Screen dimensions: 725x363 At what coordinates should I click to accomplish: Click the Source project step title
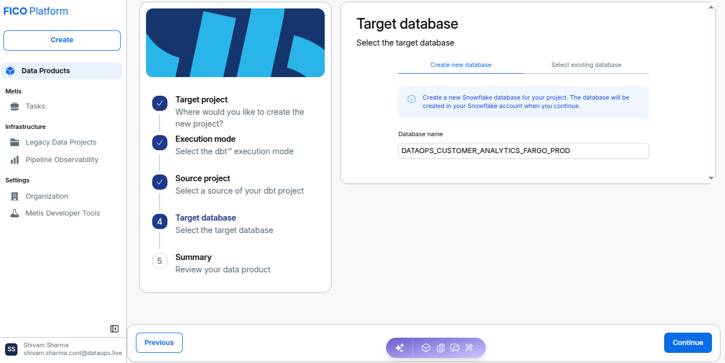(x=203, y=178)
